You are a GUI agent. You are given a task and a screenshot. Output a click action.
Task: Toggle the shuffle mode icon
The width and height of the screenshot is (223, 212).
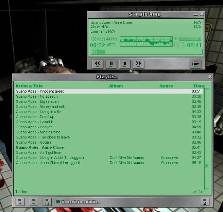(x=183, y=45)
